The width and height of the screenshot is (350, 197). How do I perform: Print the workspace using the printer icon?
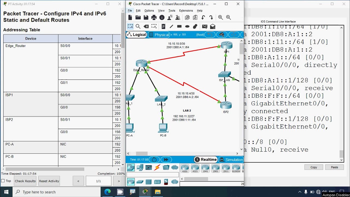point(154,18)
